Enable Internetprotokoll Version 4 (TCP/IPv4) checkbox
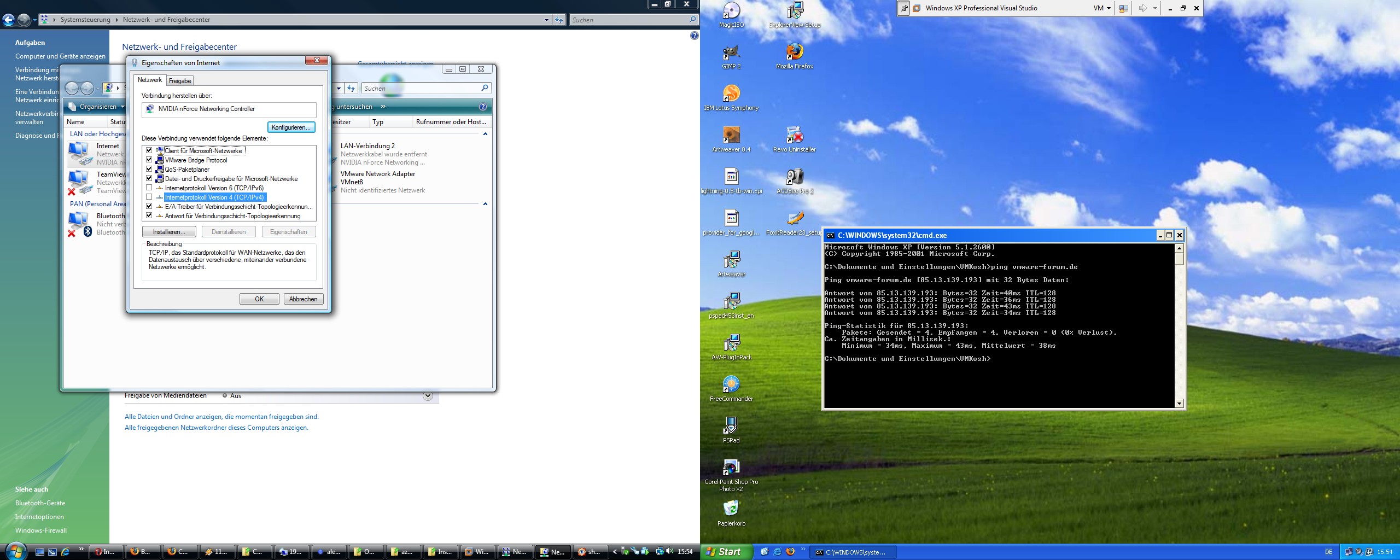The height and width of the screenshot is (560, 1400). pos(149,197)
